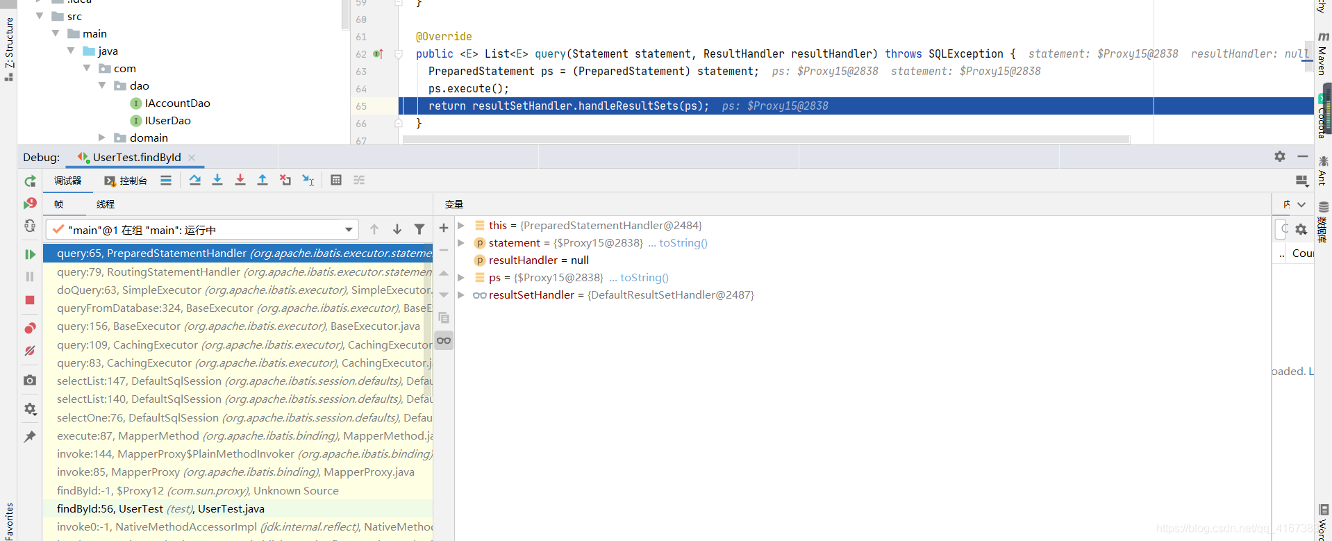
Task: Select frame doQuery:63, SimpleExecutor
Action: pos(238,290)
